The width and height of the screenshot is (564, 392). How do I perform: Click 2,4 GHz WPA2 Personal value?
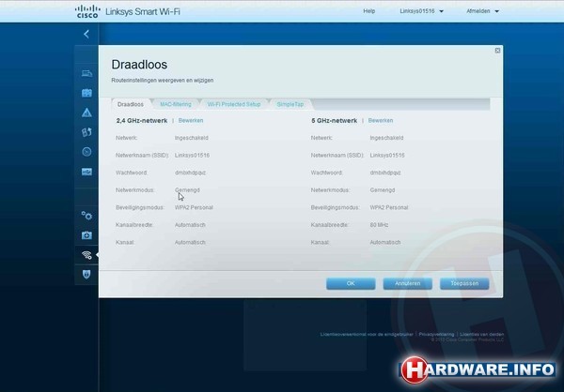(194, 207)
